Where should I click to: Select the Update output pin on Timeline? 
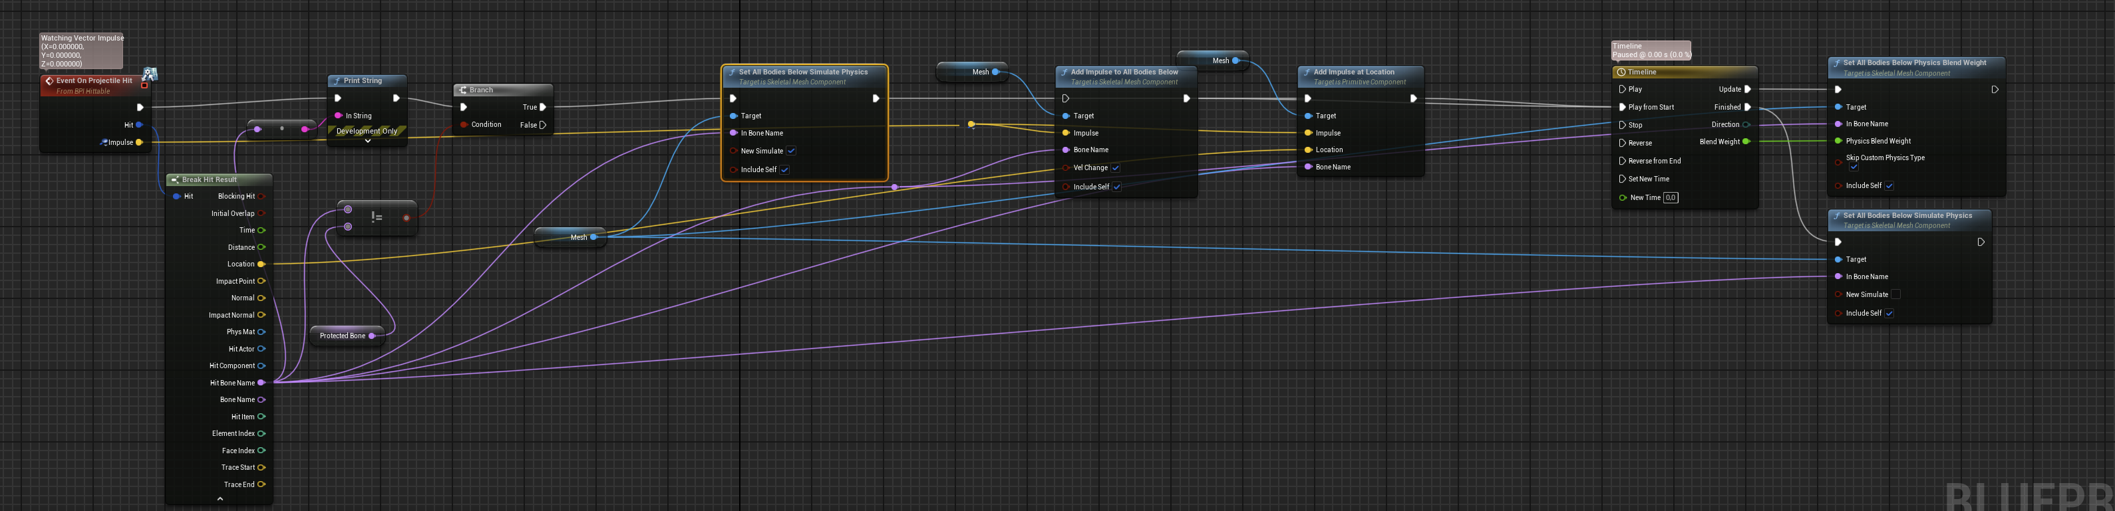[1747, 90]
